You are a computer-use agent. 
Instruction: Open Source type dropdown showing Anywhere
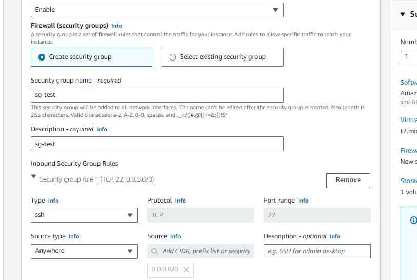coord(84,251)
